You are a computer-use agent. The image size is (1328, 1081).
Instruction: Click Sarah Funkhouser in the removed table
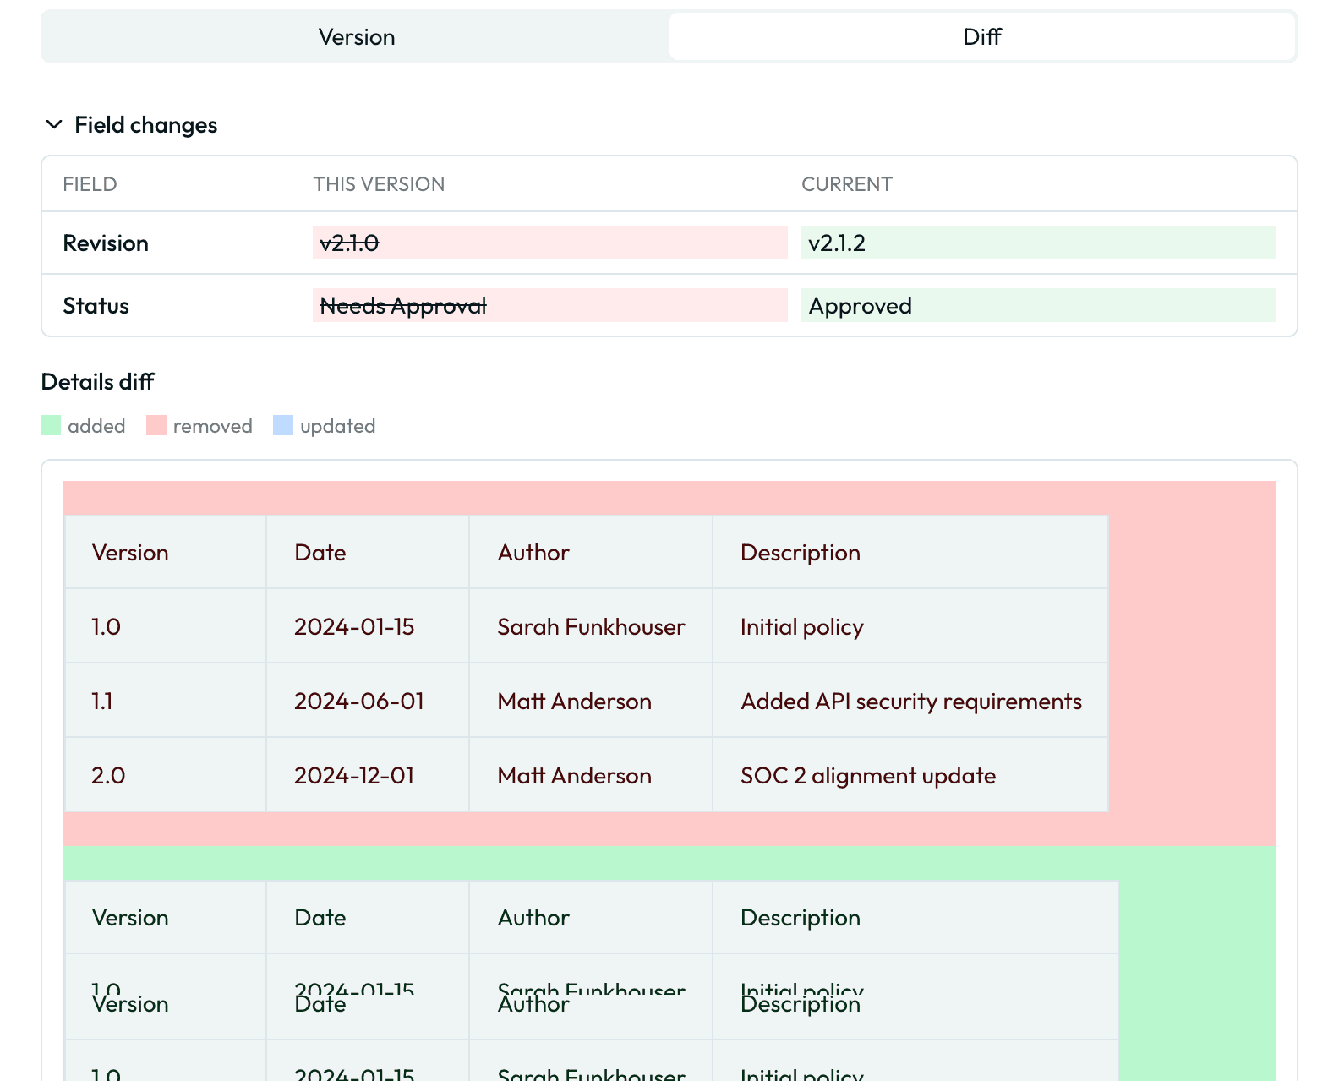tap(591, 627)
